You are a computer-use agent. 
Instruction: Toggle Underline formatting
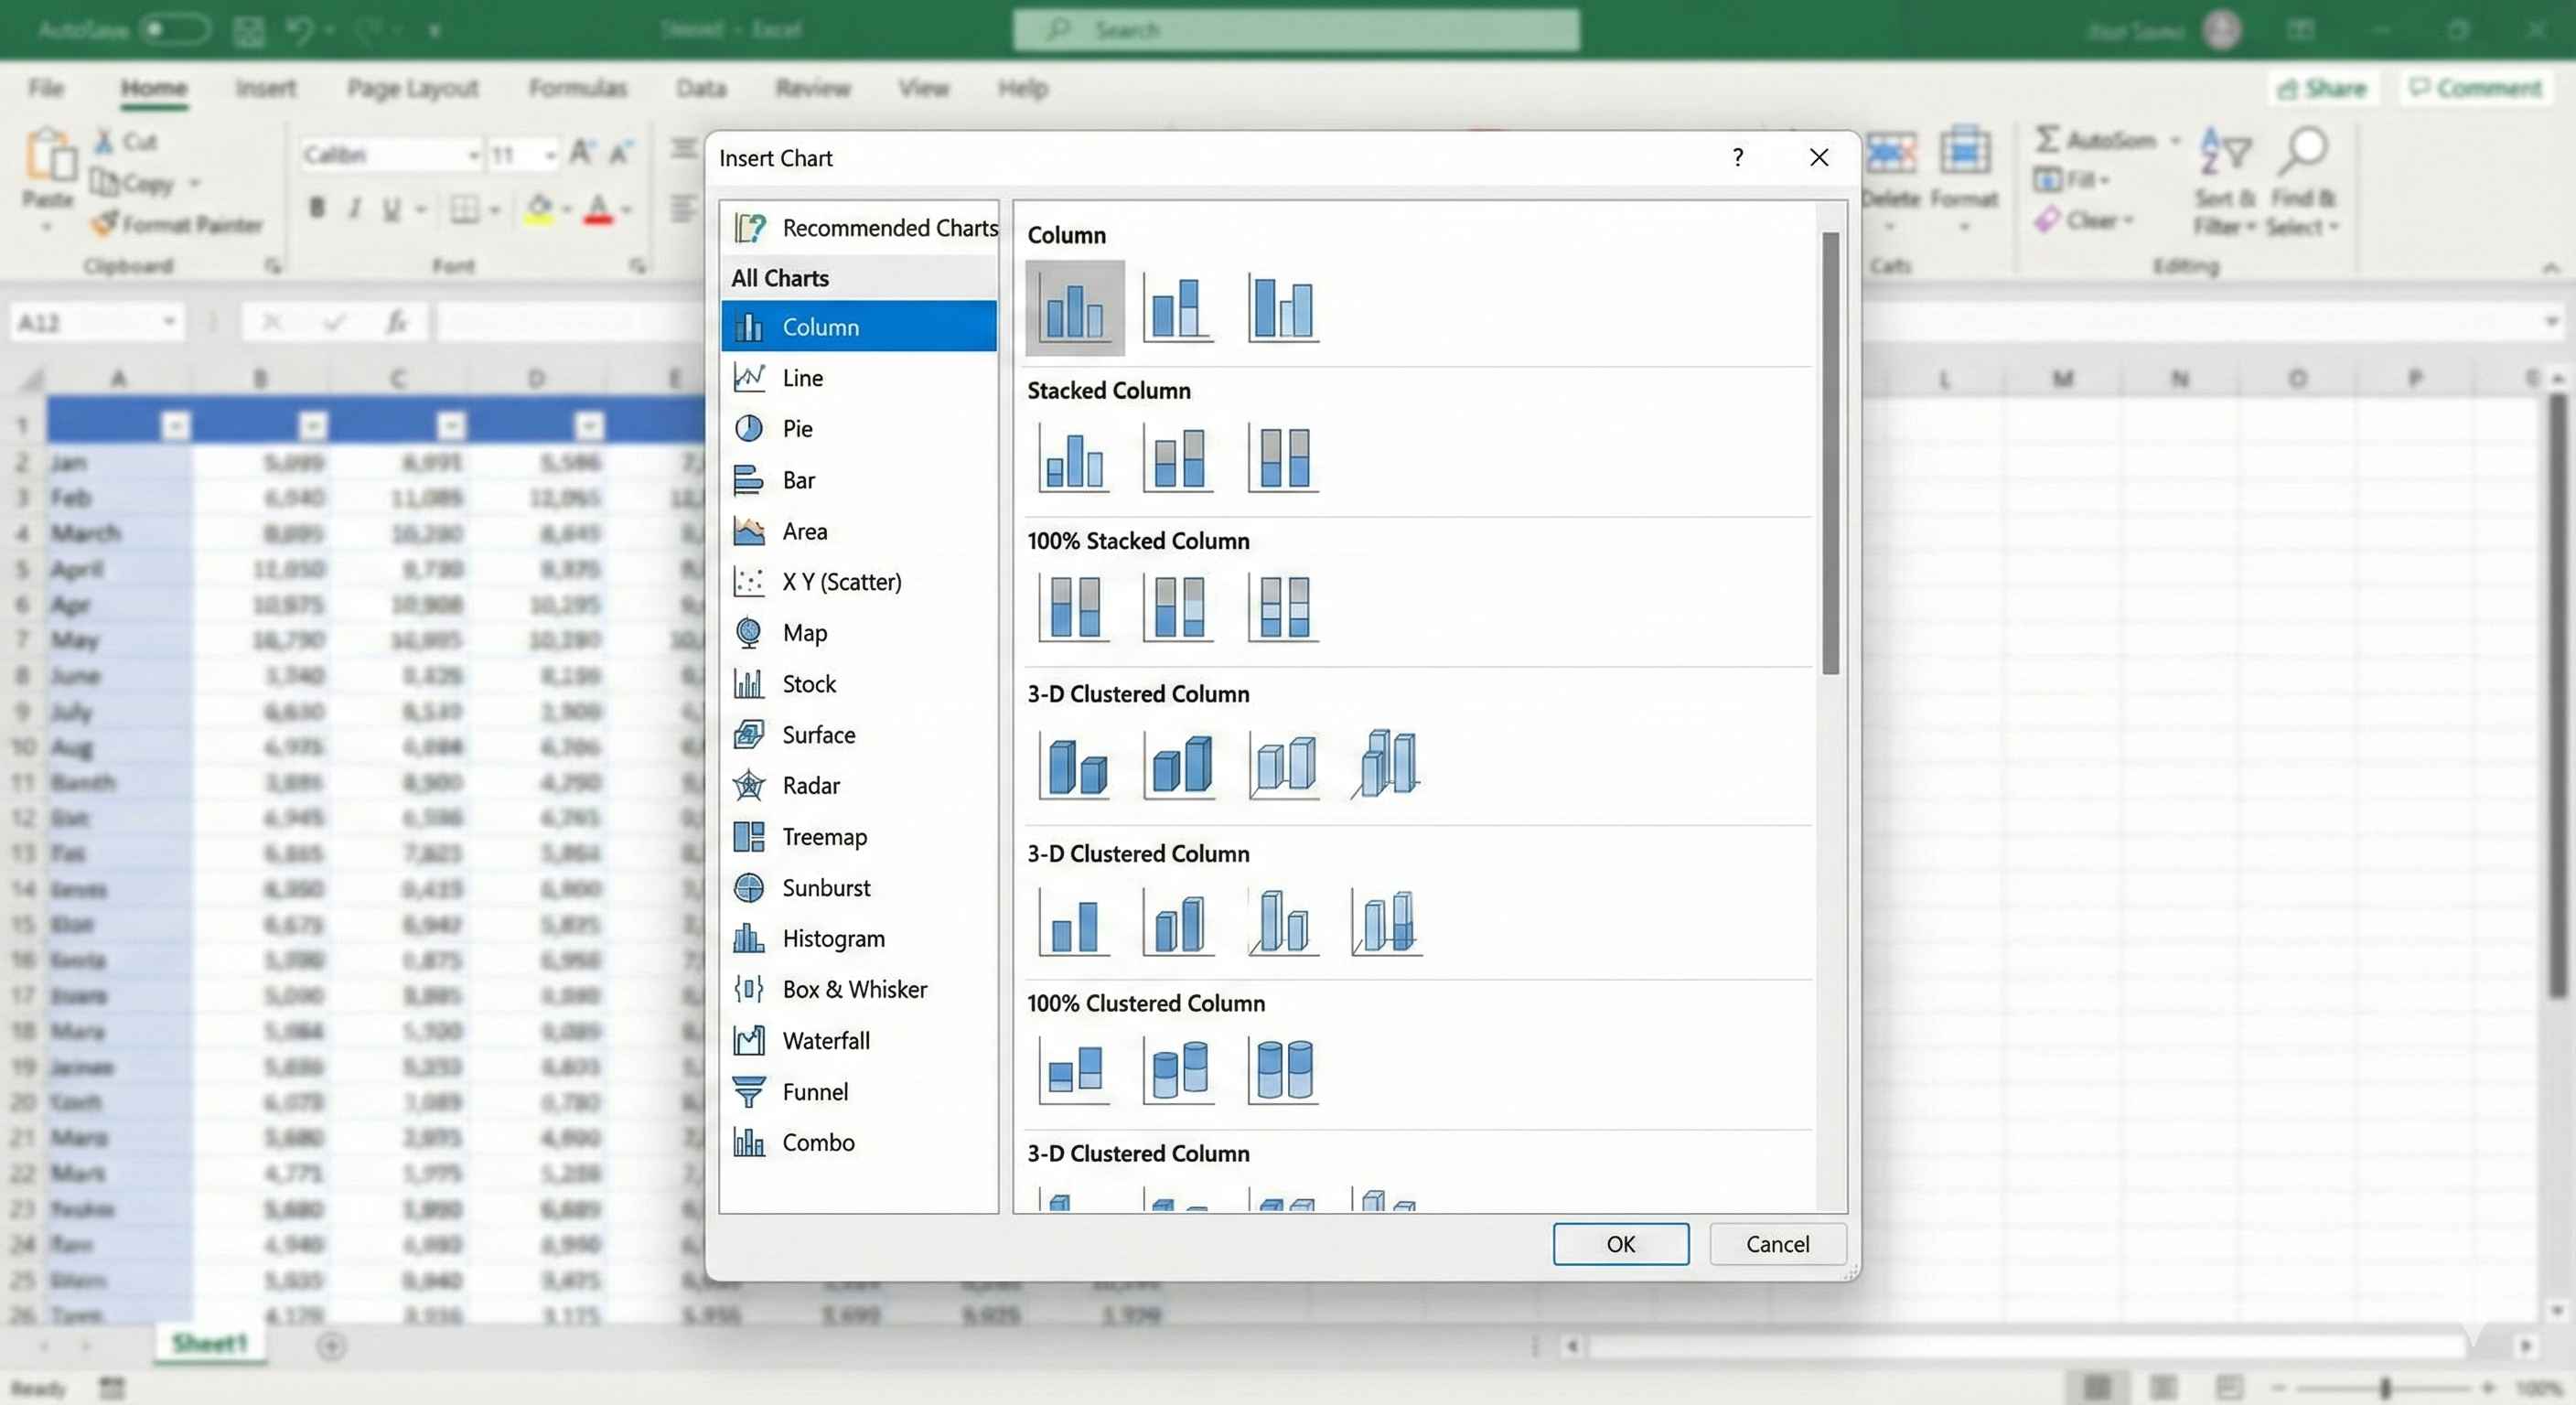[x=391, y=208]
